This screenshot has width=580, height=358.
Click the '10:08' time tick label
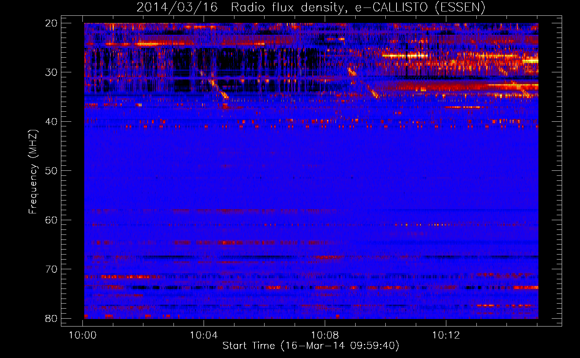click(325, 335)
